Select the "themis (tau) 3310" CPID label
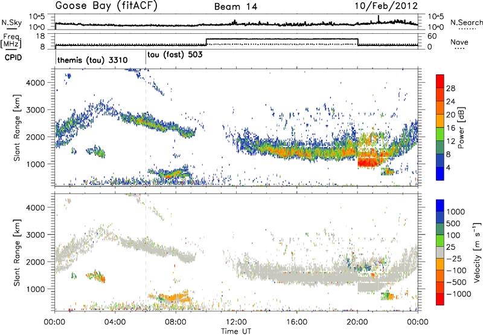 tap(92, 60)
